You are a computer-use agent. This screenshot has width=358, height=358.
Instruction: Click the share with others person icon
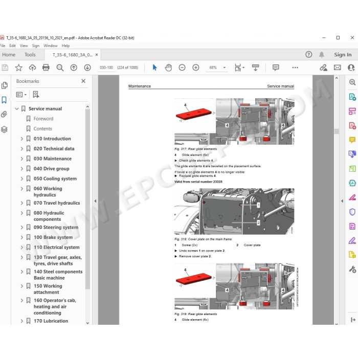click(x=351, y=68)
